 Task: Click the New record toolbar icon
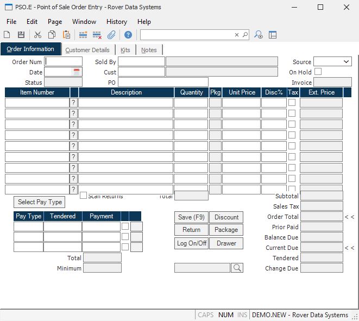[x=7, y=35]
